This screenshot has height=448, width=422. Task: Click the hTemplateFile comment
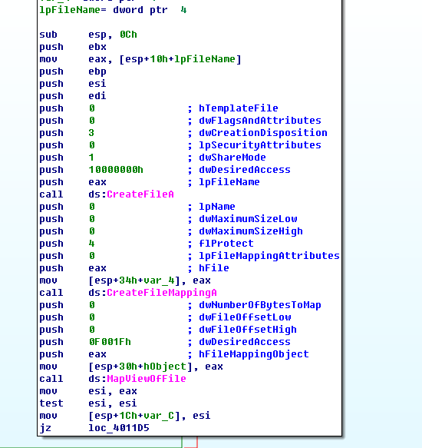239,108
